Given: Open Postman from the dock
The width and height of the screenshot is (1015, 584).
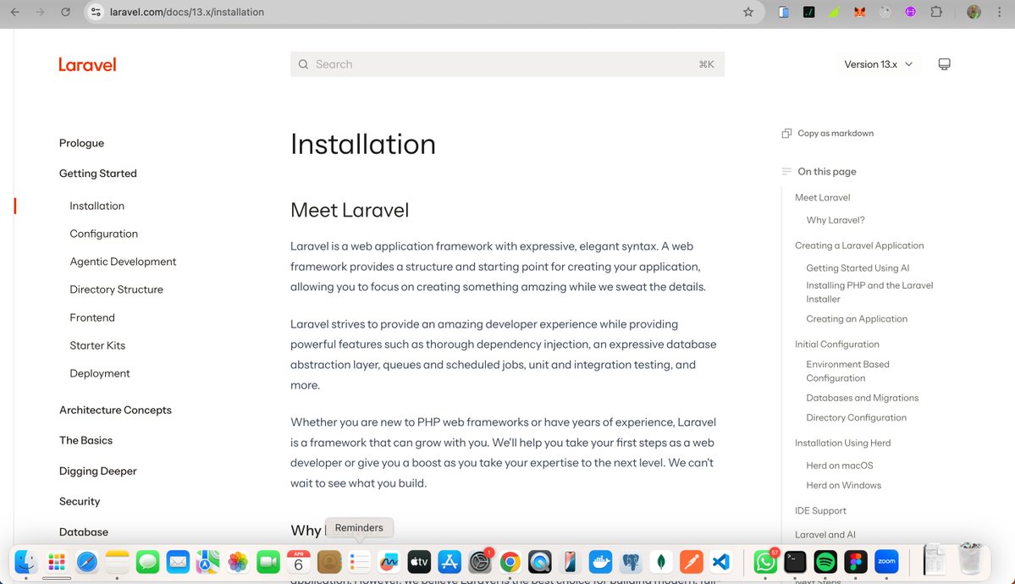Looking at the screenshot, I should pos(691,562).
